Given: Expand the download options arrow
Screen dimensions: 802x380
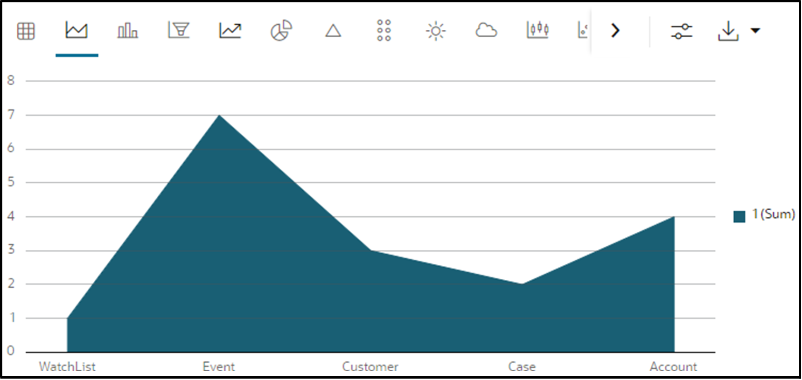Looking at the screenshot, I should (x=755, y=31).
